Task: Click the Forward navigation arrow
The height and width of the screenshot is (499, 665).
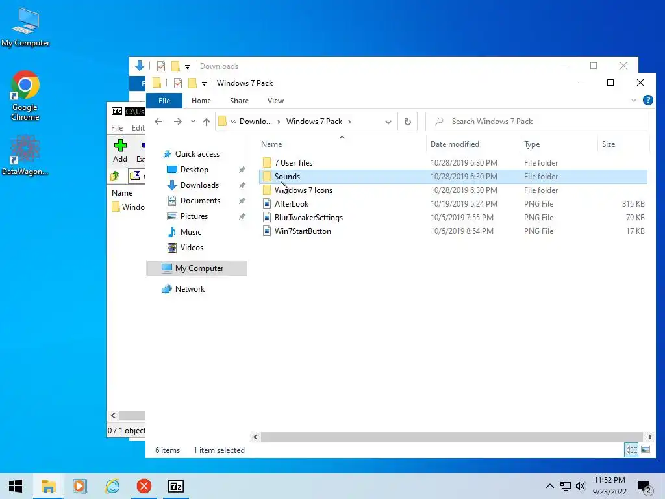Action: [178, 122]
